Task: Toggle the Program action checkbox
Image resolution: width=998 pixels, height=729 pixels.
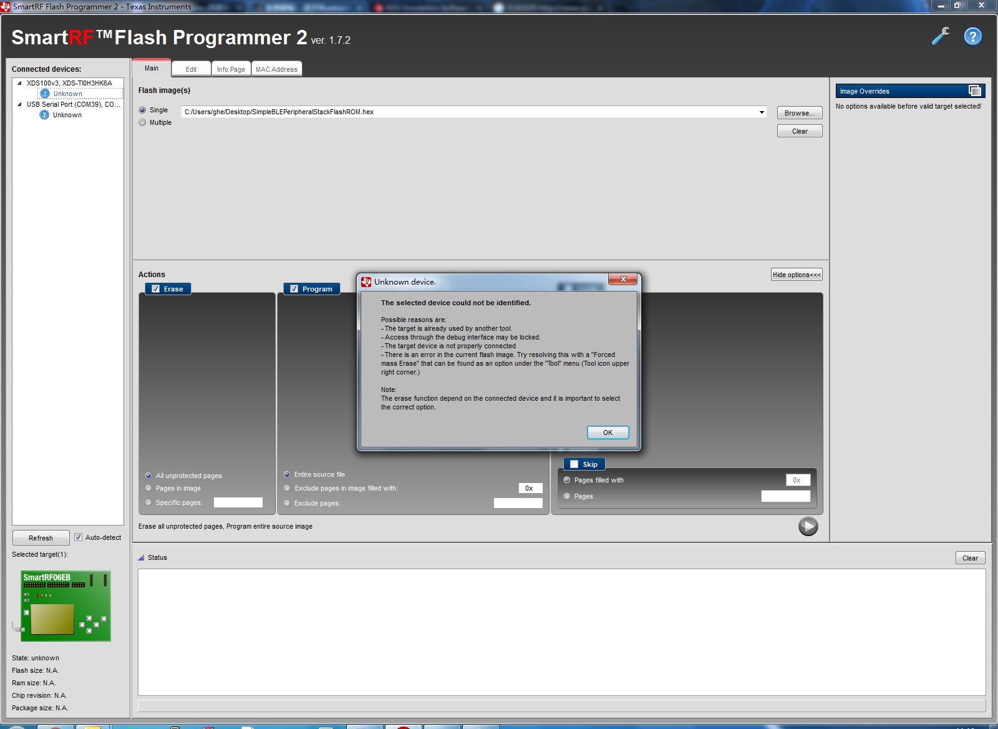Action: (294, 289)
